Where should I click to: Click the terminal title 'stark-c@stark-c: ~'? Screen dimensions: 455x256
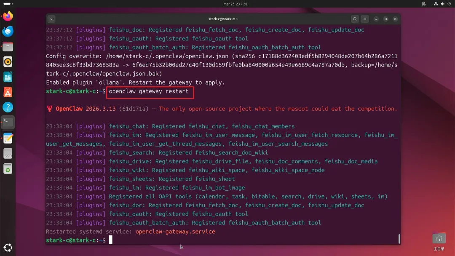pos(223,19)
